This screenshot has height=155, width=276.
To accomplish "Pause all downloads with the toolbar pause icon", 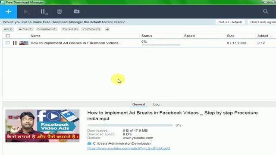I will pyautogui.click(x=44, y=12).
